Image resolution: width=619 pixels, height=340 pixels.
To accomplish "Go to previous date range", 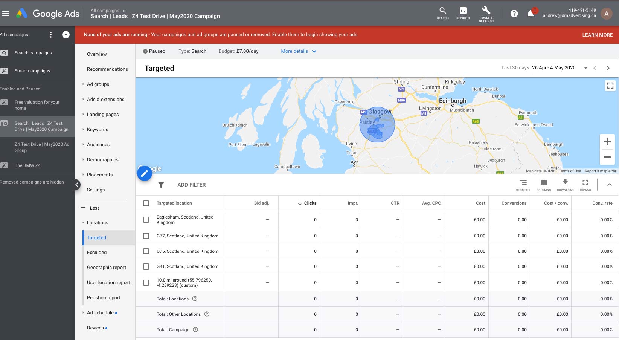I will click(x=595, y=68).
